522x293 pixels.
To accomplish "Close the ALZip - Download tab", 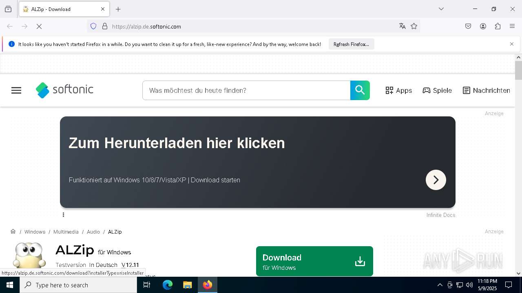I will (x=103, y=9).
